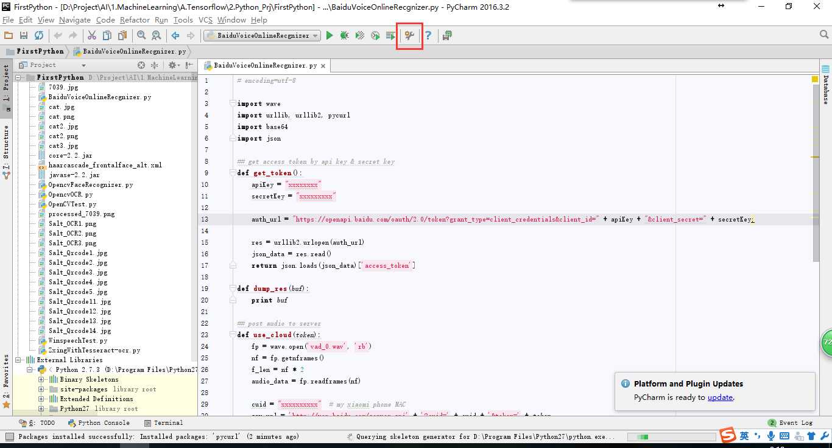
Task: Toggle the 7: Structure tool window tab
Action: pyautogui.click(x=6, y=151)
